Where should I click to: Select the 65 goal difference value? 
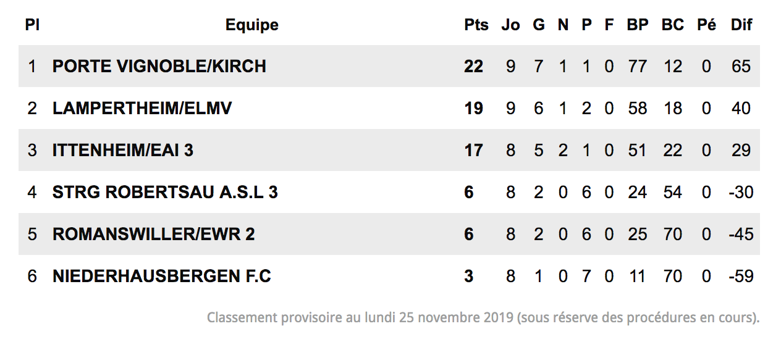741,66
